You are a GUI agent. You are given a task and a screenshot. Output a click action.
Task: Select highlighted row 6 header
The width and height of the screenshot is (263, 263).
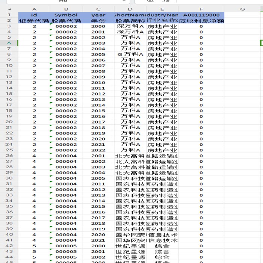[9, 43]
